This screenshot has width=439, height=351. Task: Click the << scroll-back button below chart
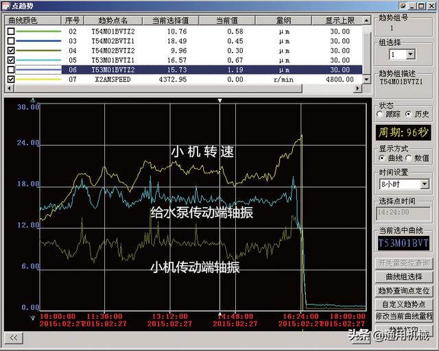[13, 337]
